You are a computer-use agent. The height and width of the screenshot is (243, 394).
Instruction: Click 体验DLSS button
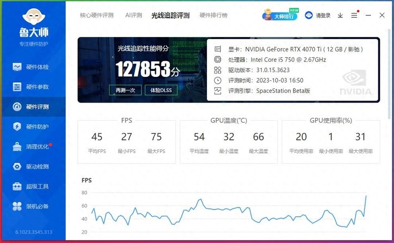161,90
